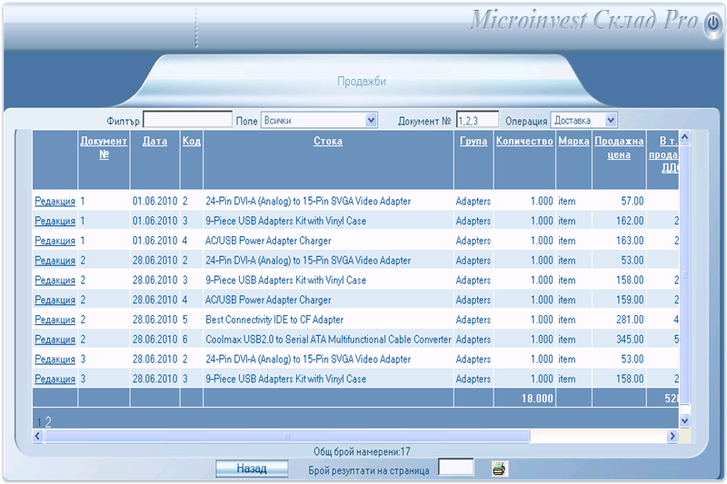Click Редакция for Coolmax USB2.0 row
The height and width of the screenshot is (484, 727).
point(55,340)
